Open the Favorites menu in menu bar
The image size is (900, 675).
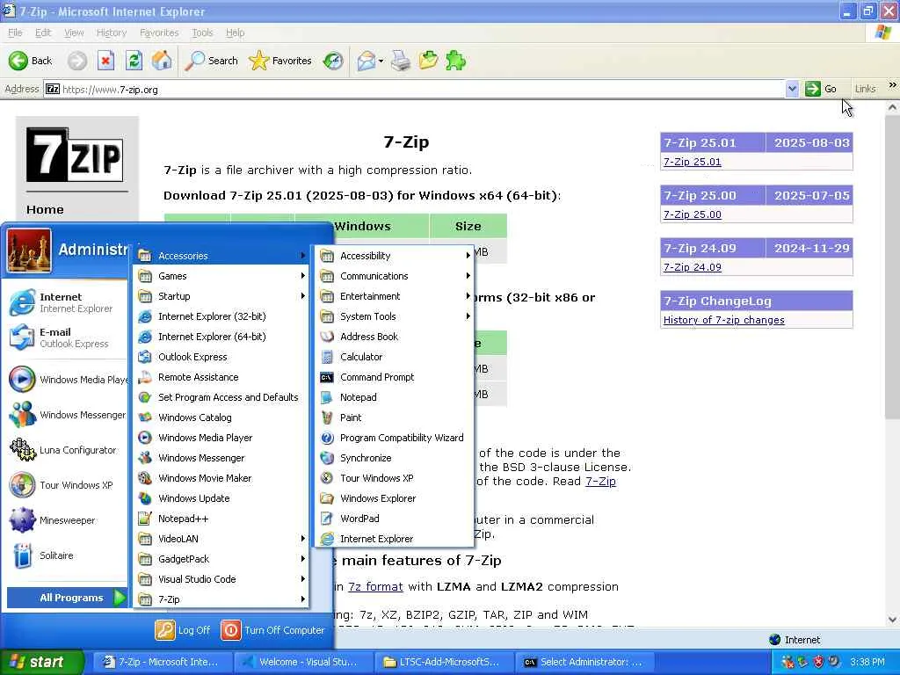tap(159, 33)
